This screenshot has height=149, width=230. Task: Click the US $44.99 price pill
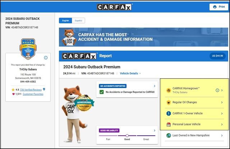[217, 56]
